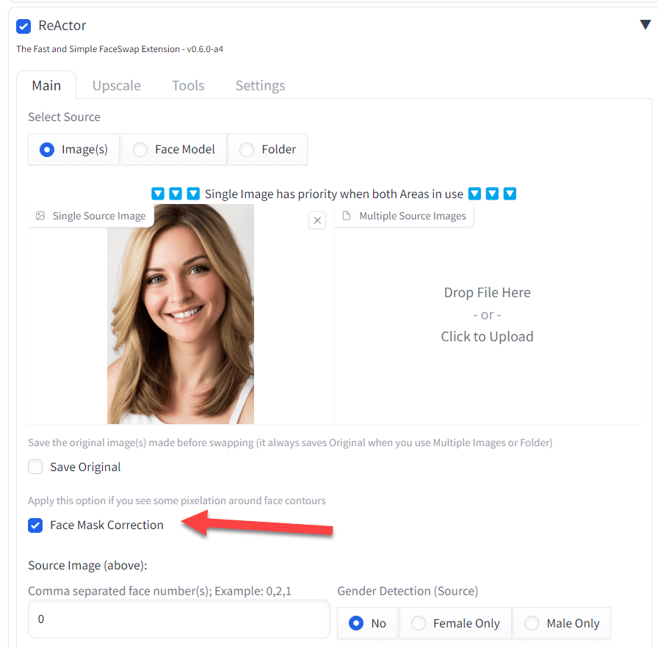Set gender detection to Male Only
The height and width of the screenshot is (648, 658).
(x=562, y=623)
